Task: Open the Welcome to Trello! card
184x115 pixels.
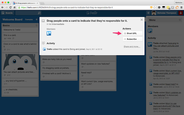Action: (x=20, y=30)
